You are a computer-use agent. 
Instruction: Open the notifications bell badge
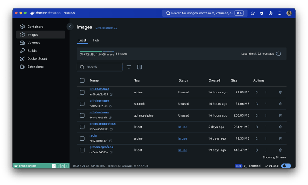pos(286,166)
